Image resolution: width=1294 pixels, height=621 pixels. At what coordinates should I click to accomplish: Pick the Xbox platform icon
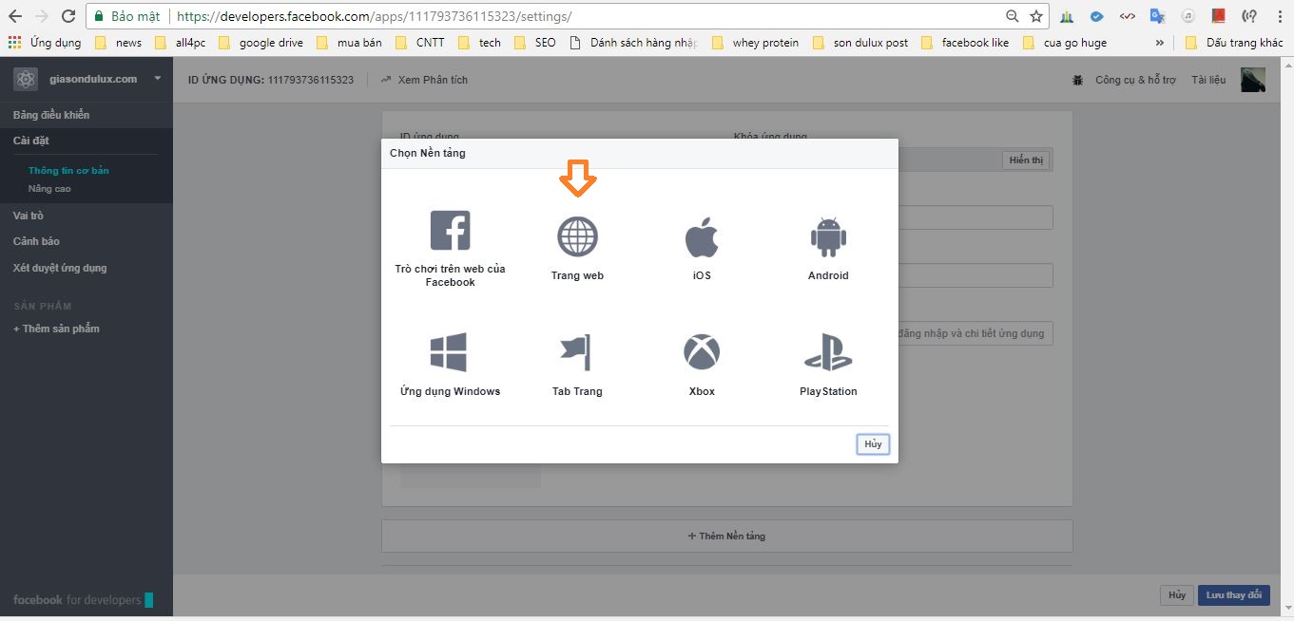point(702,352)
